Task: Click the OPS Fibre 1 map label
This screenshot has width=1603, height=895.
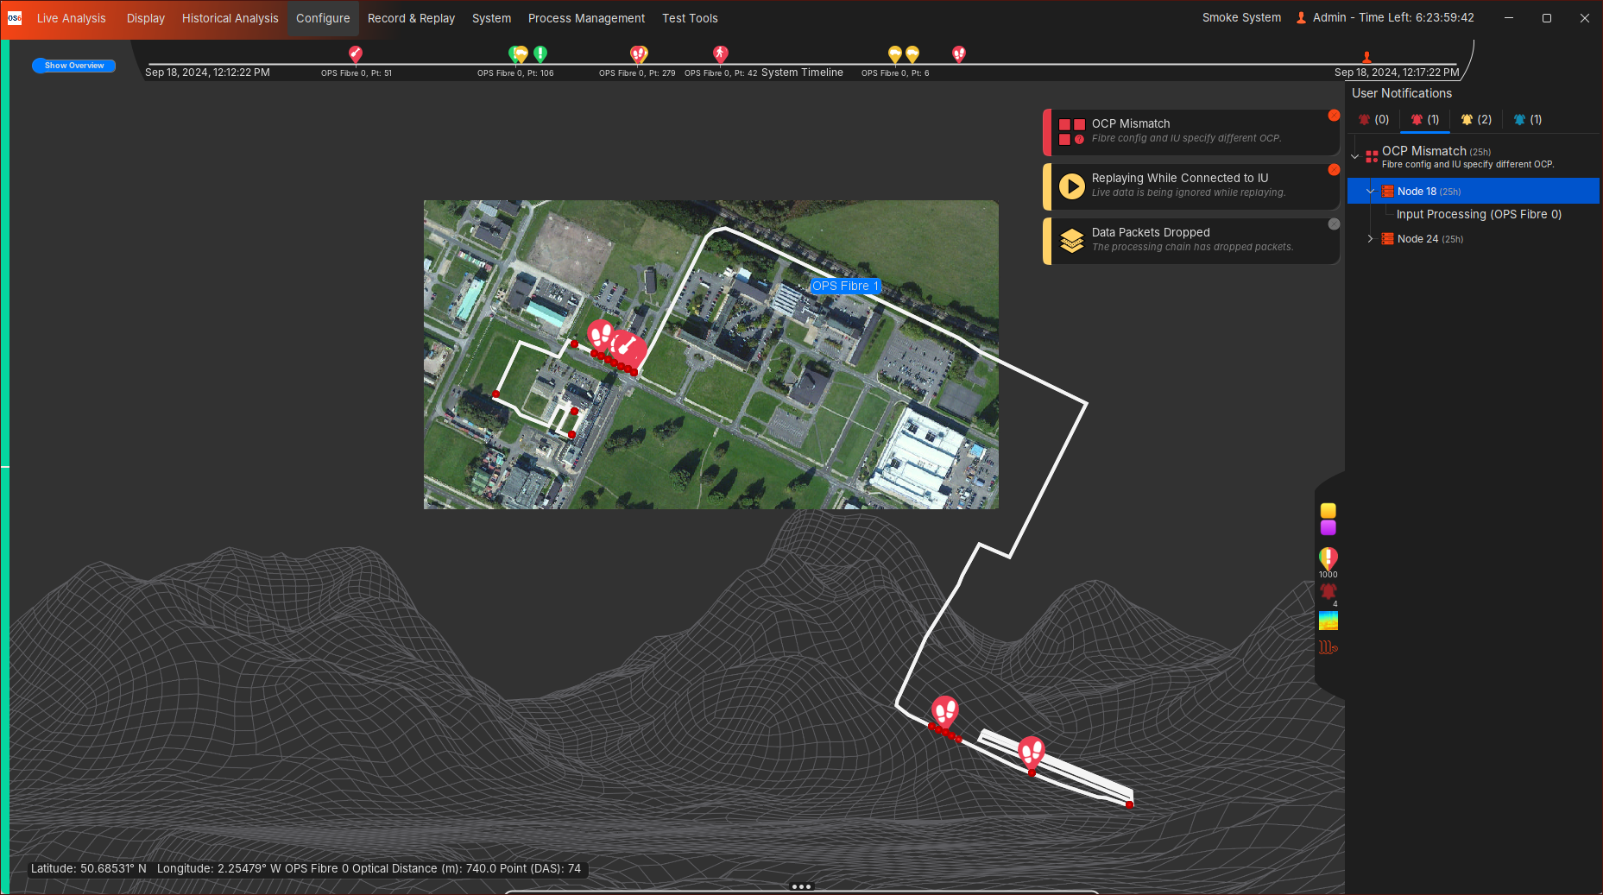Action: (x=845, y=286)
